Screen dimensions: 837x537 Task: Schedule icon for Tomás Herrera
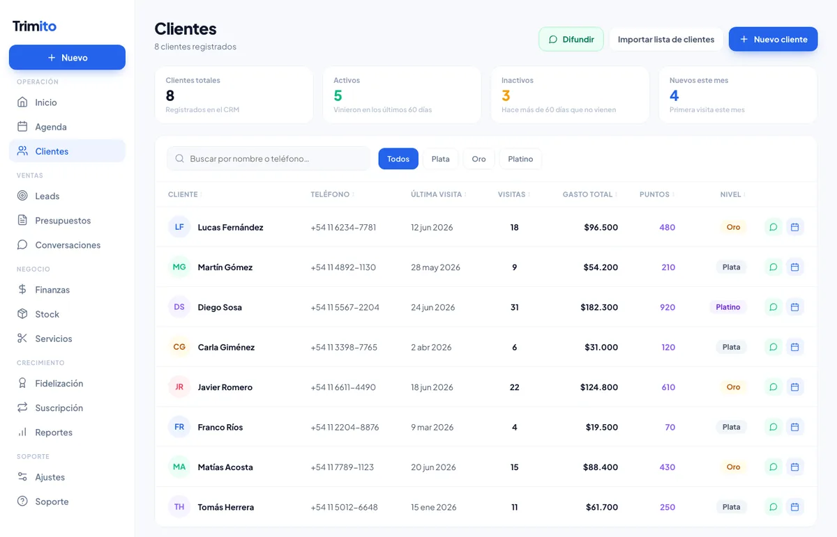(x=794, y=507)
